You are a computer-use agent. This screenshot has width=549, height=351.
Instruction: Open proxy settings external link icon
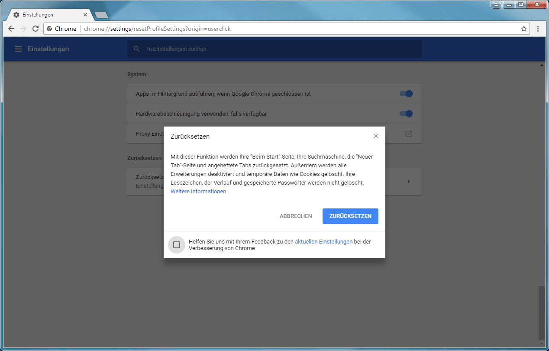(409, 134)
